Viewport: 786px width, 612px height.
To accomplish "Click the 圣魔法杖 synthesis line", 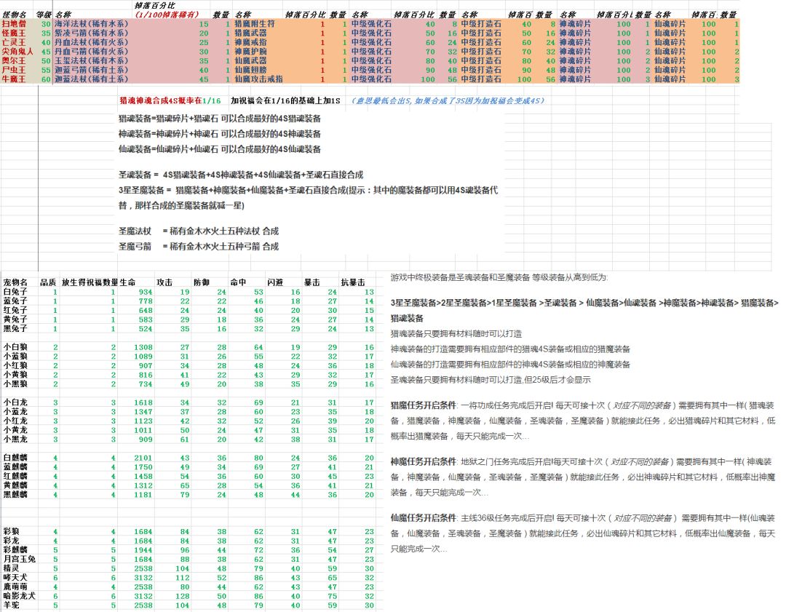I will click(199, 231).
